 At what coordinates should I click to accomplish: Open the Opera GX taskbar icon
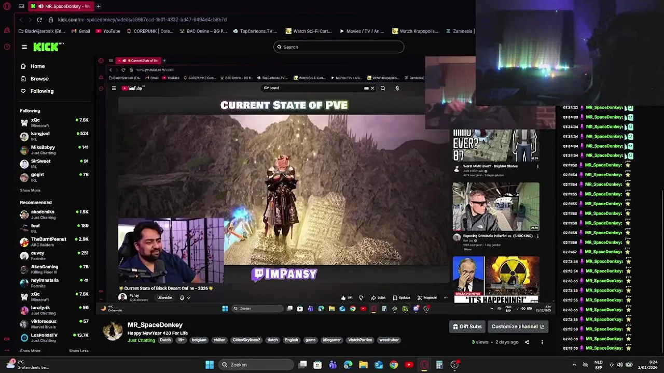point(424,365)
